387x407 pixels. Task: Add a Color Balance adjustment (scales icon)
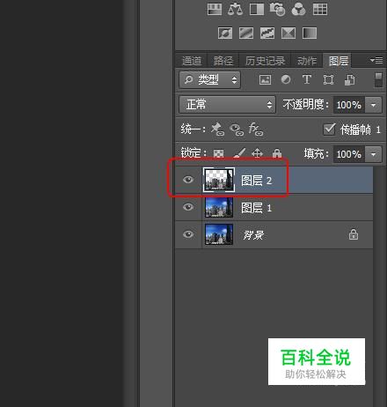(235, 9)
